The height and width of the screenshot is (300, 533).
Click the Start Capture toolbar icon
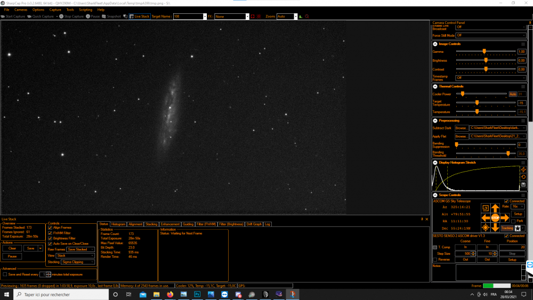point(3,17)
